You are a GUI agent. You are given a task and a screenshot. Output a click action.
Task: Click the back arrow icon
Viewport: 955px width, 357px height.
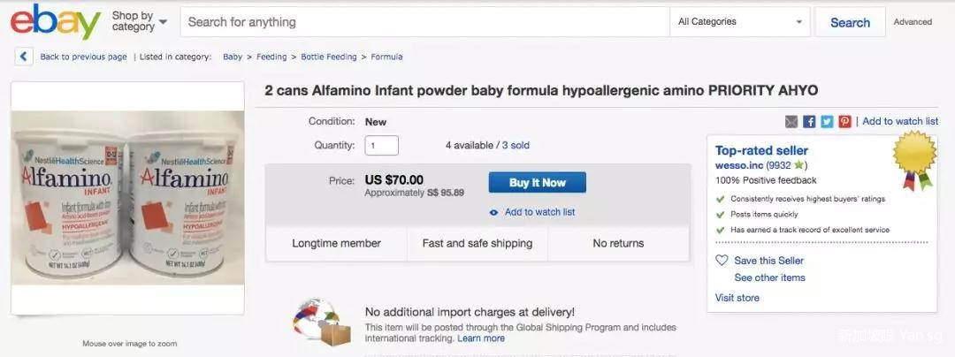[x=24, y=57]
